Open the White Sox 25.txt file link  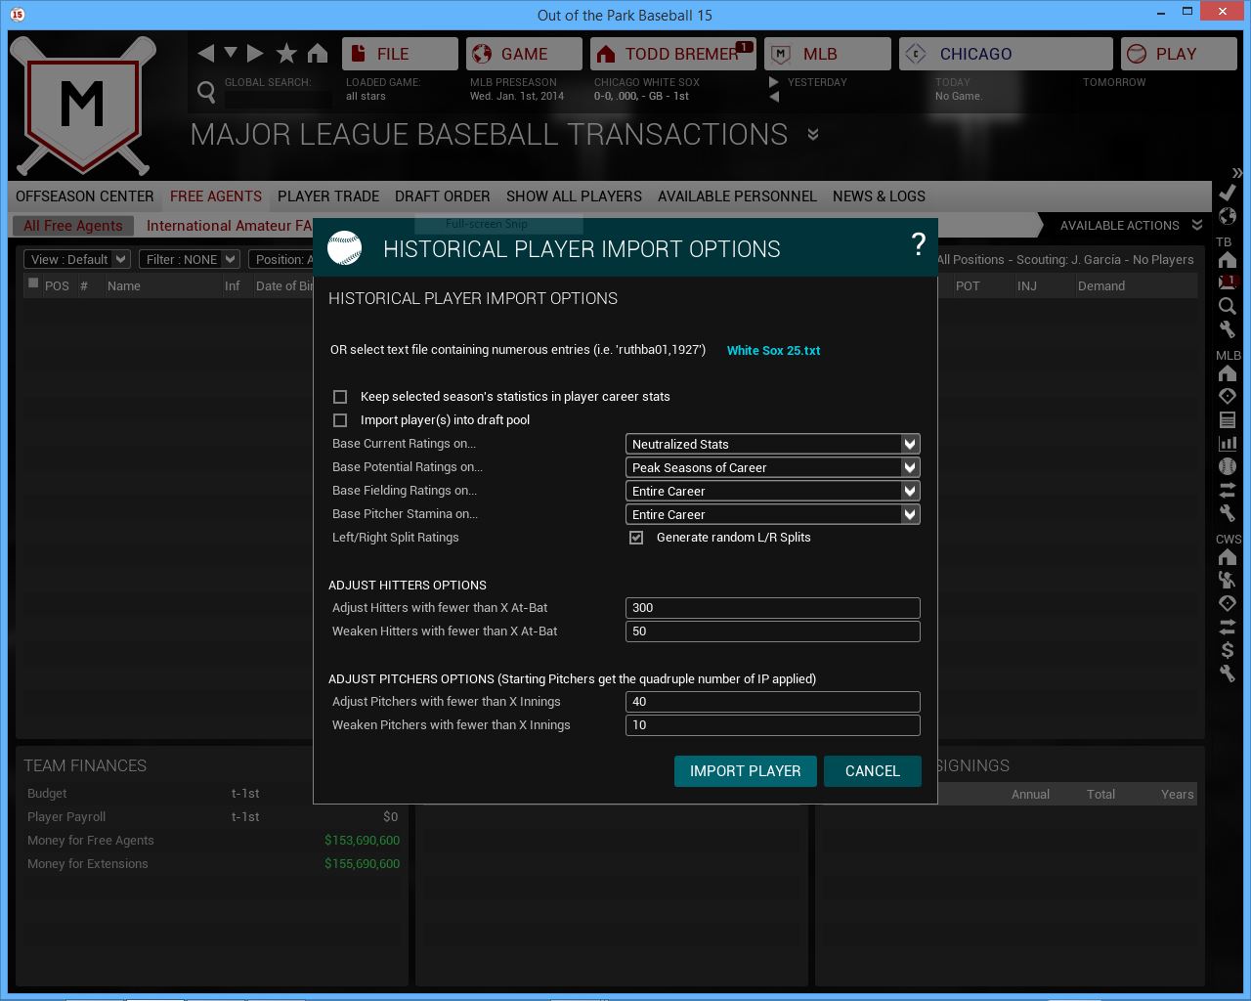773,351
